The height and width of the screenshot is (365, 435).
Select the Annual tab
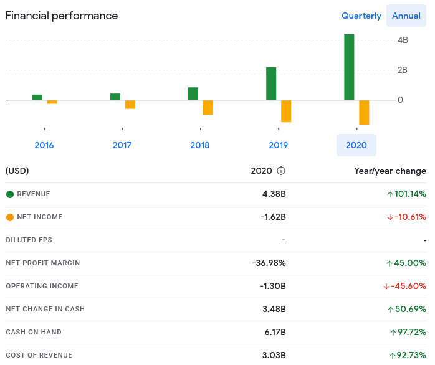tap(406, 16)
